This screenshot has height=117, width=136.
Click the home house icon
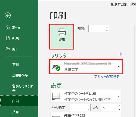tap(8, 27)
